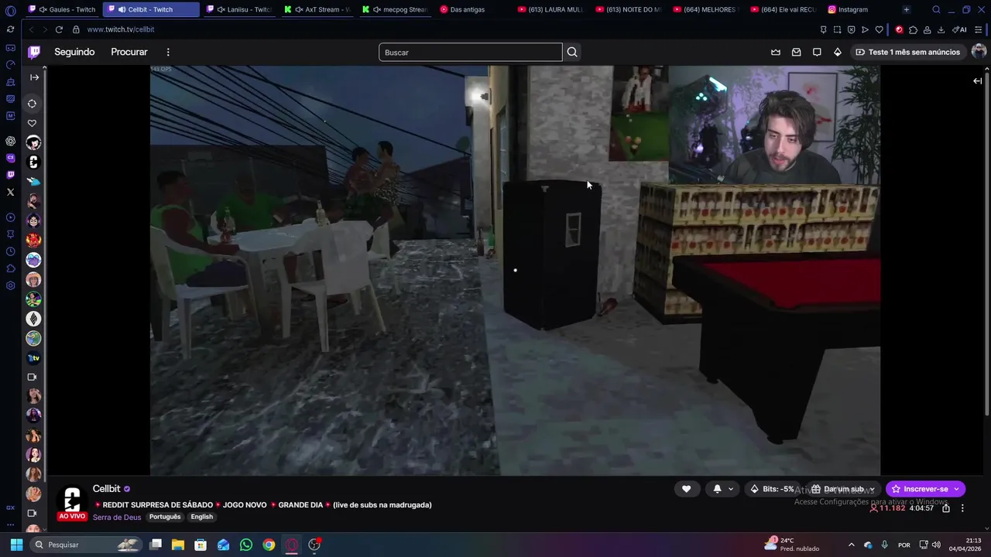Open browser sidebar settings gear
The height and width of the screenshot is (557, 991).
coord(10,285)
